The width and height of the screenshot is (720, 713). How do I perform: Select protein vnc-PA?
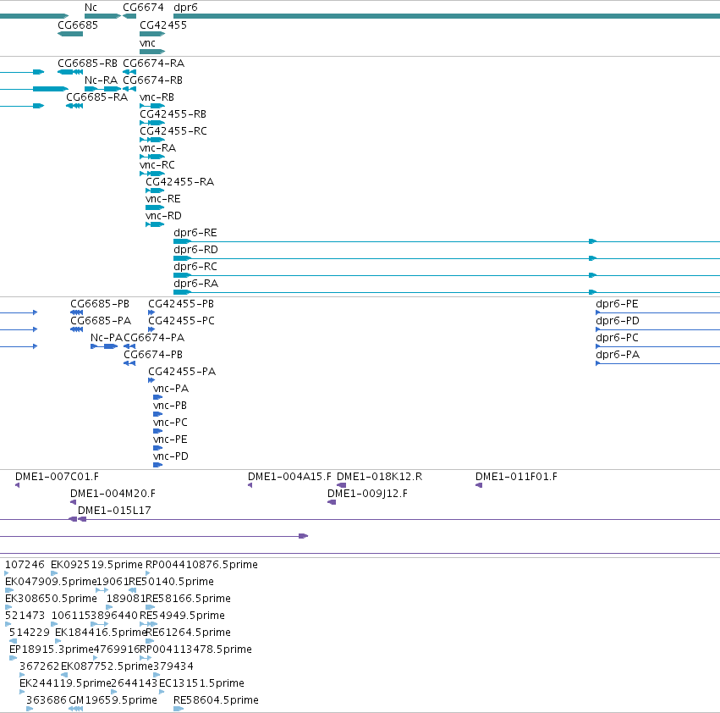pyautogui.click(x=171, y=389)
